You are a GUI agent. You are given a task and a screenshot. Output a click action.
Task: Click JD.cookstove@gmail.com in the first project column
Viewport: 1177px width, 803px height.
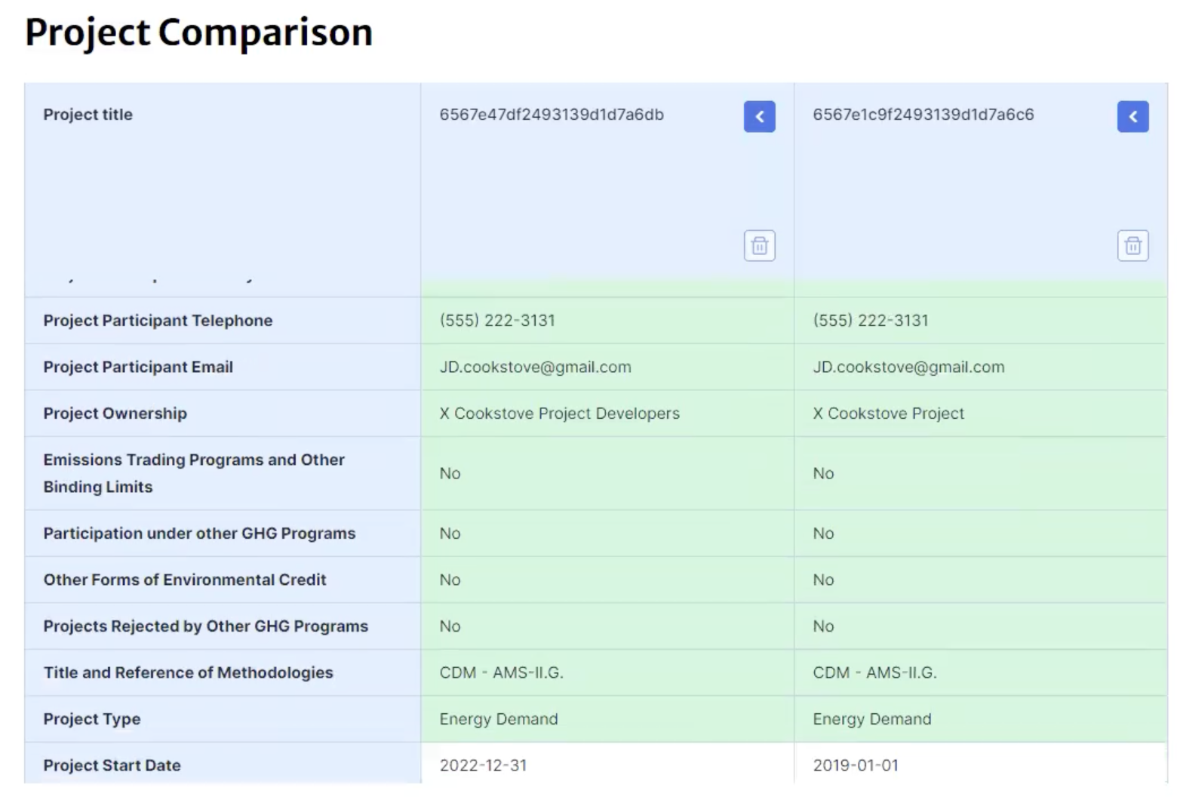(535, 368)
